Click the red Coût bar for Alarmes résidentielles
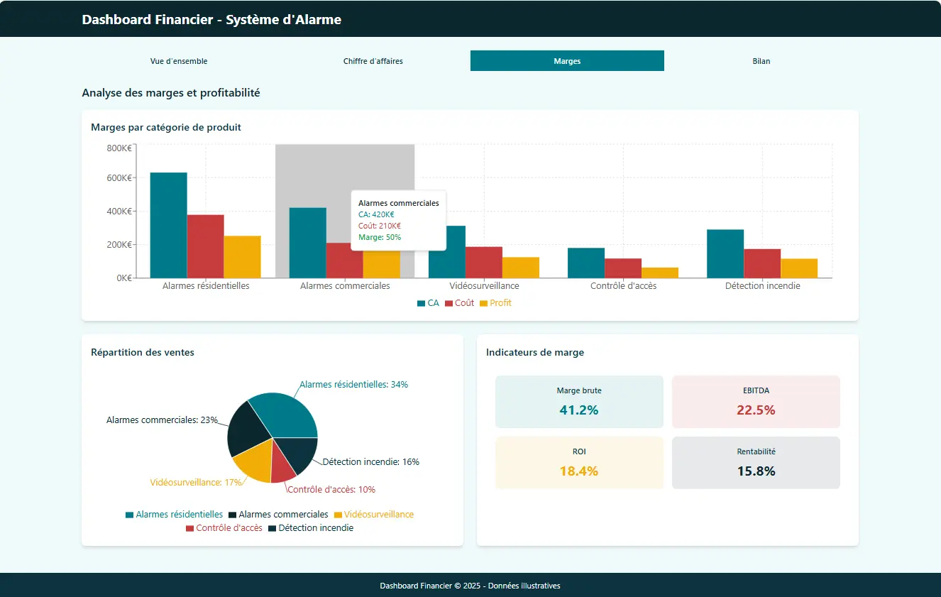Screen dimensions: 941x597 206,246
